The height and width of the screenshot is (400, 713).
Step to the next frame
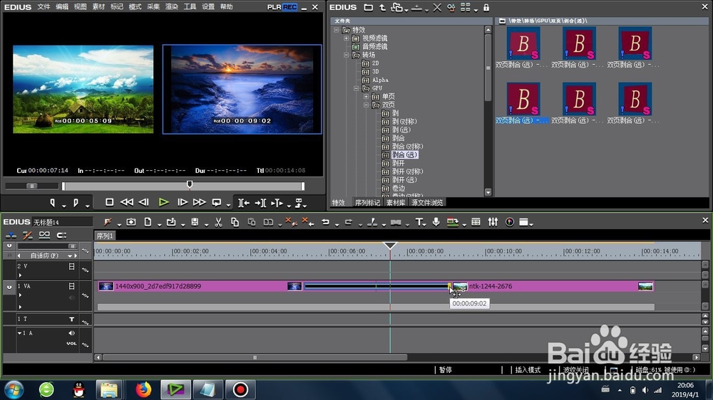[183, 203]
